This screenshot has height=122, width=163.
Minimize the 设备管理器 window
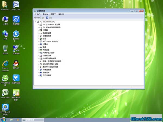pyautogui.click(x=132, y=11)
